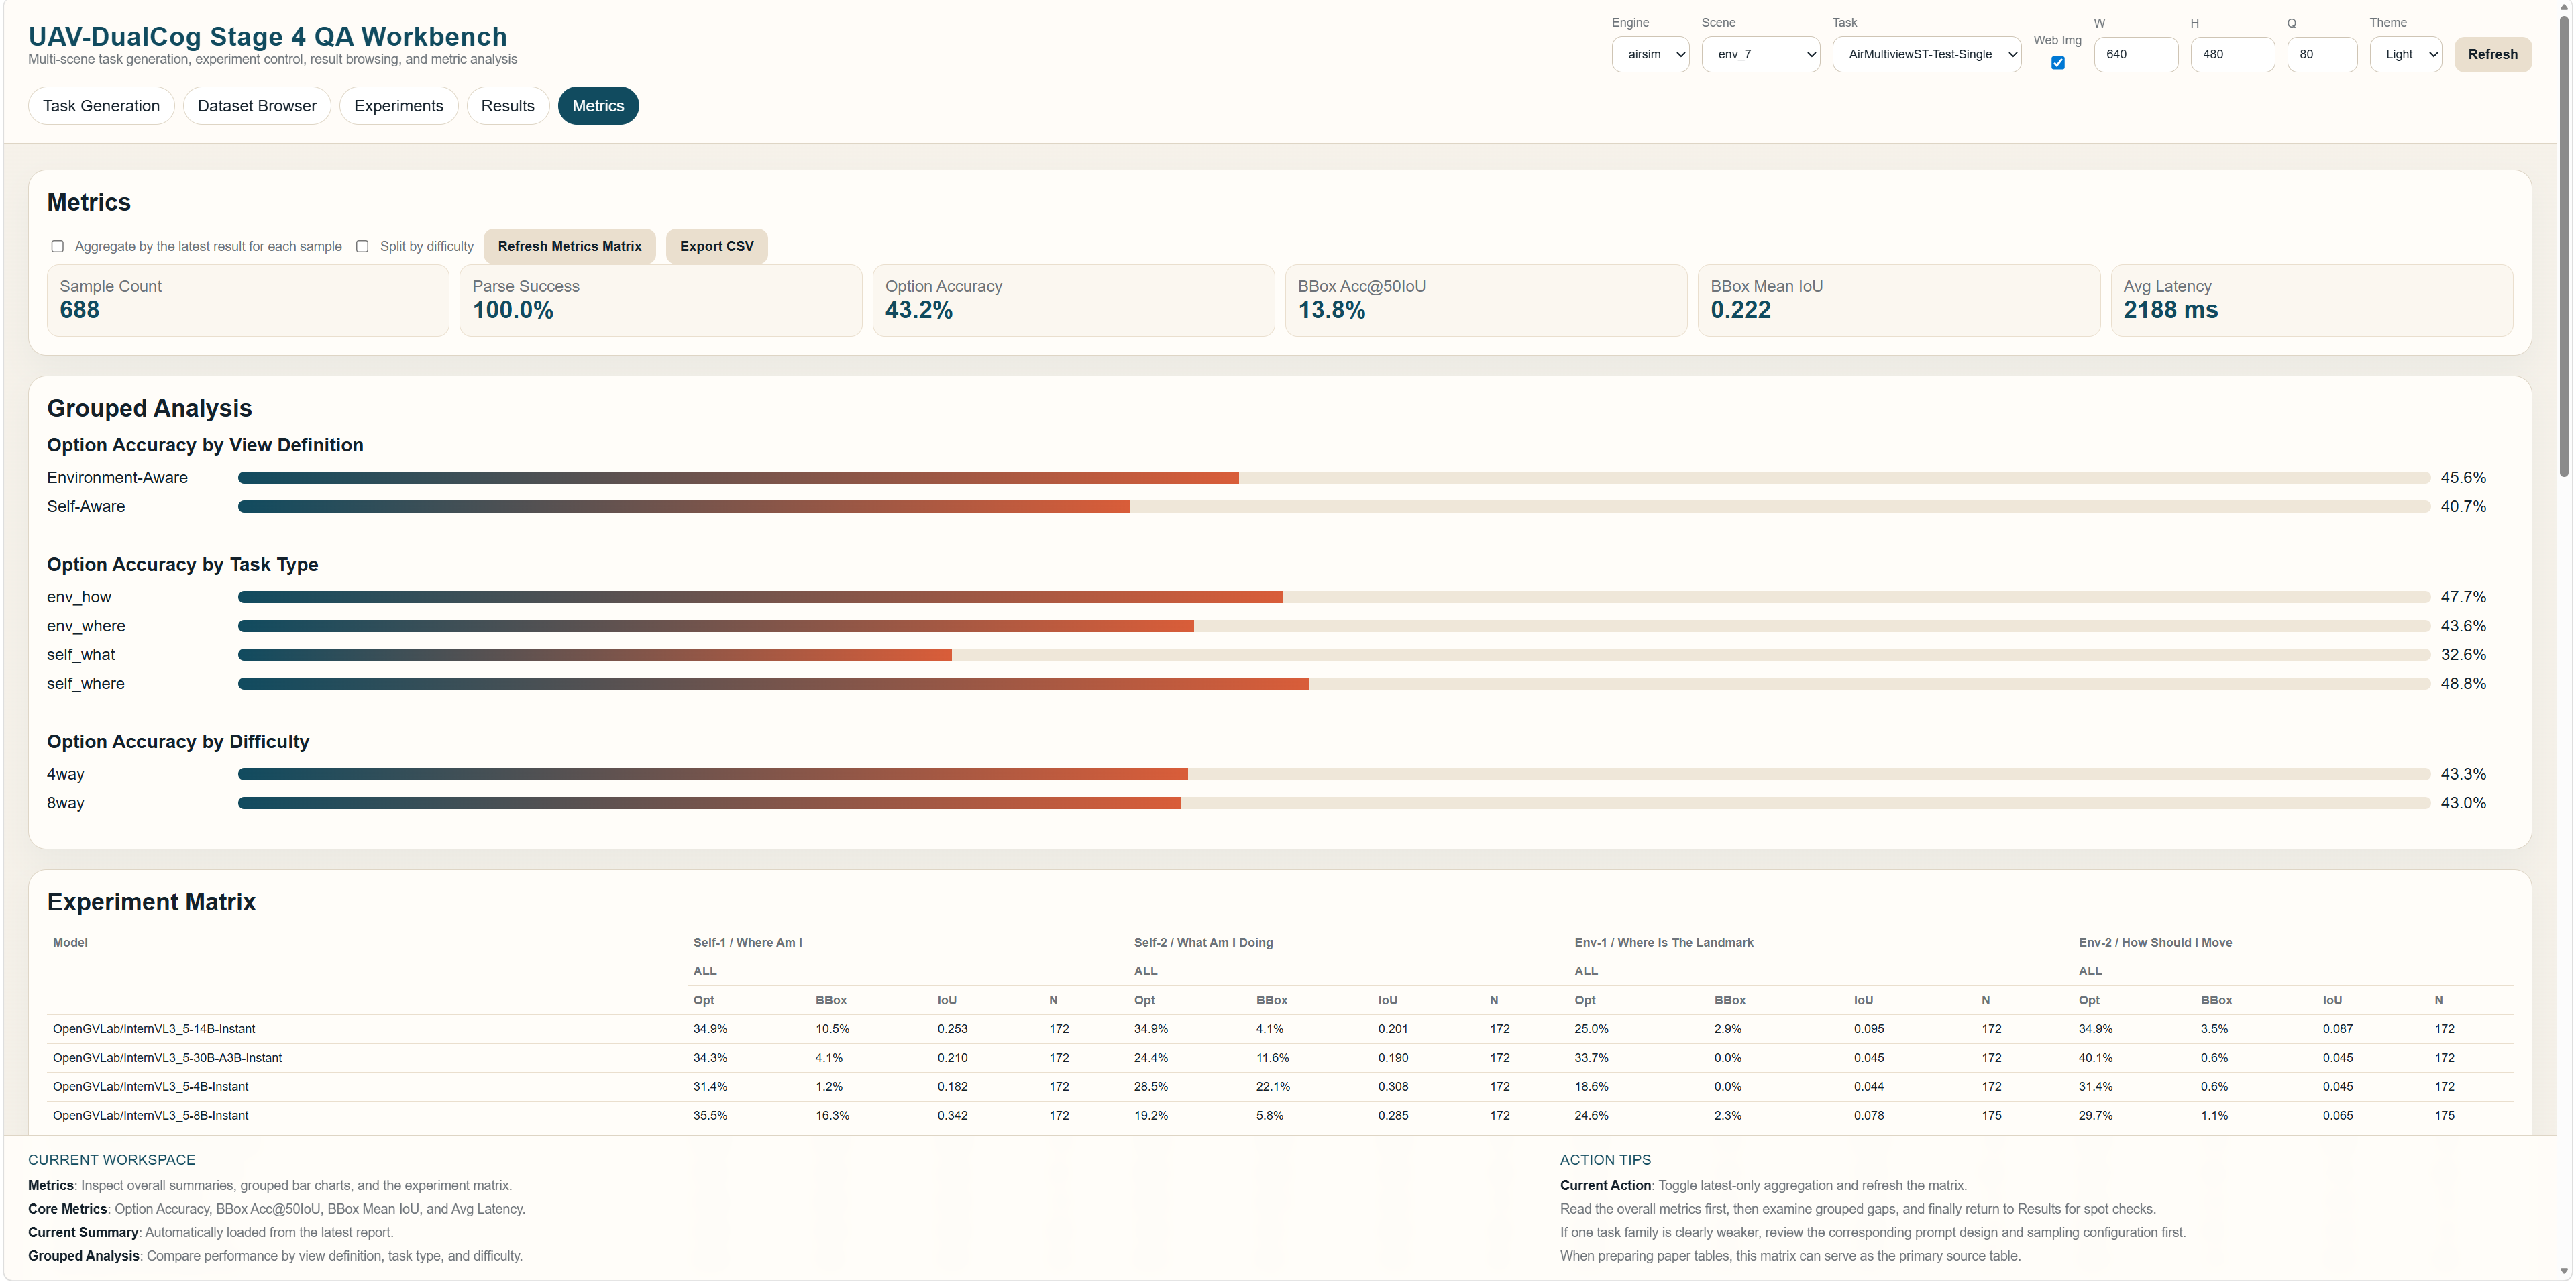
Task: Edit the height value 480
Action: [x=2232, y=54]
